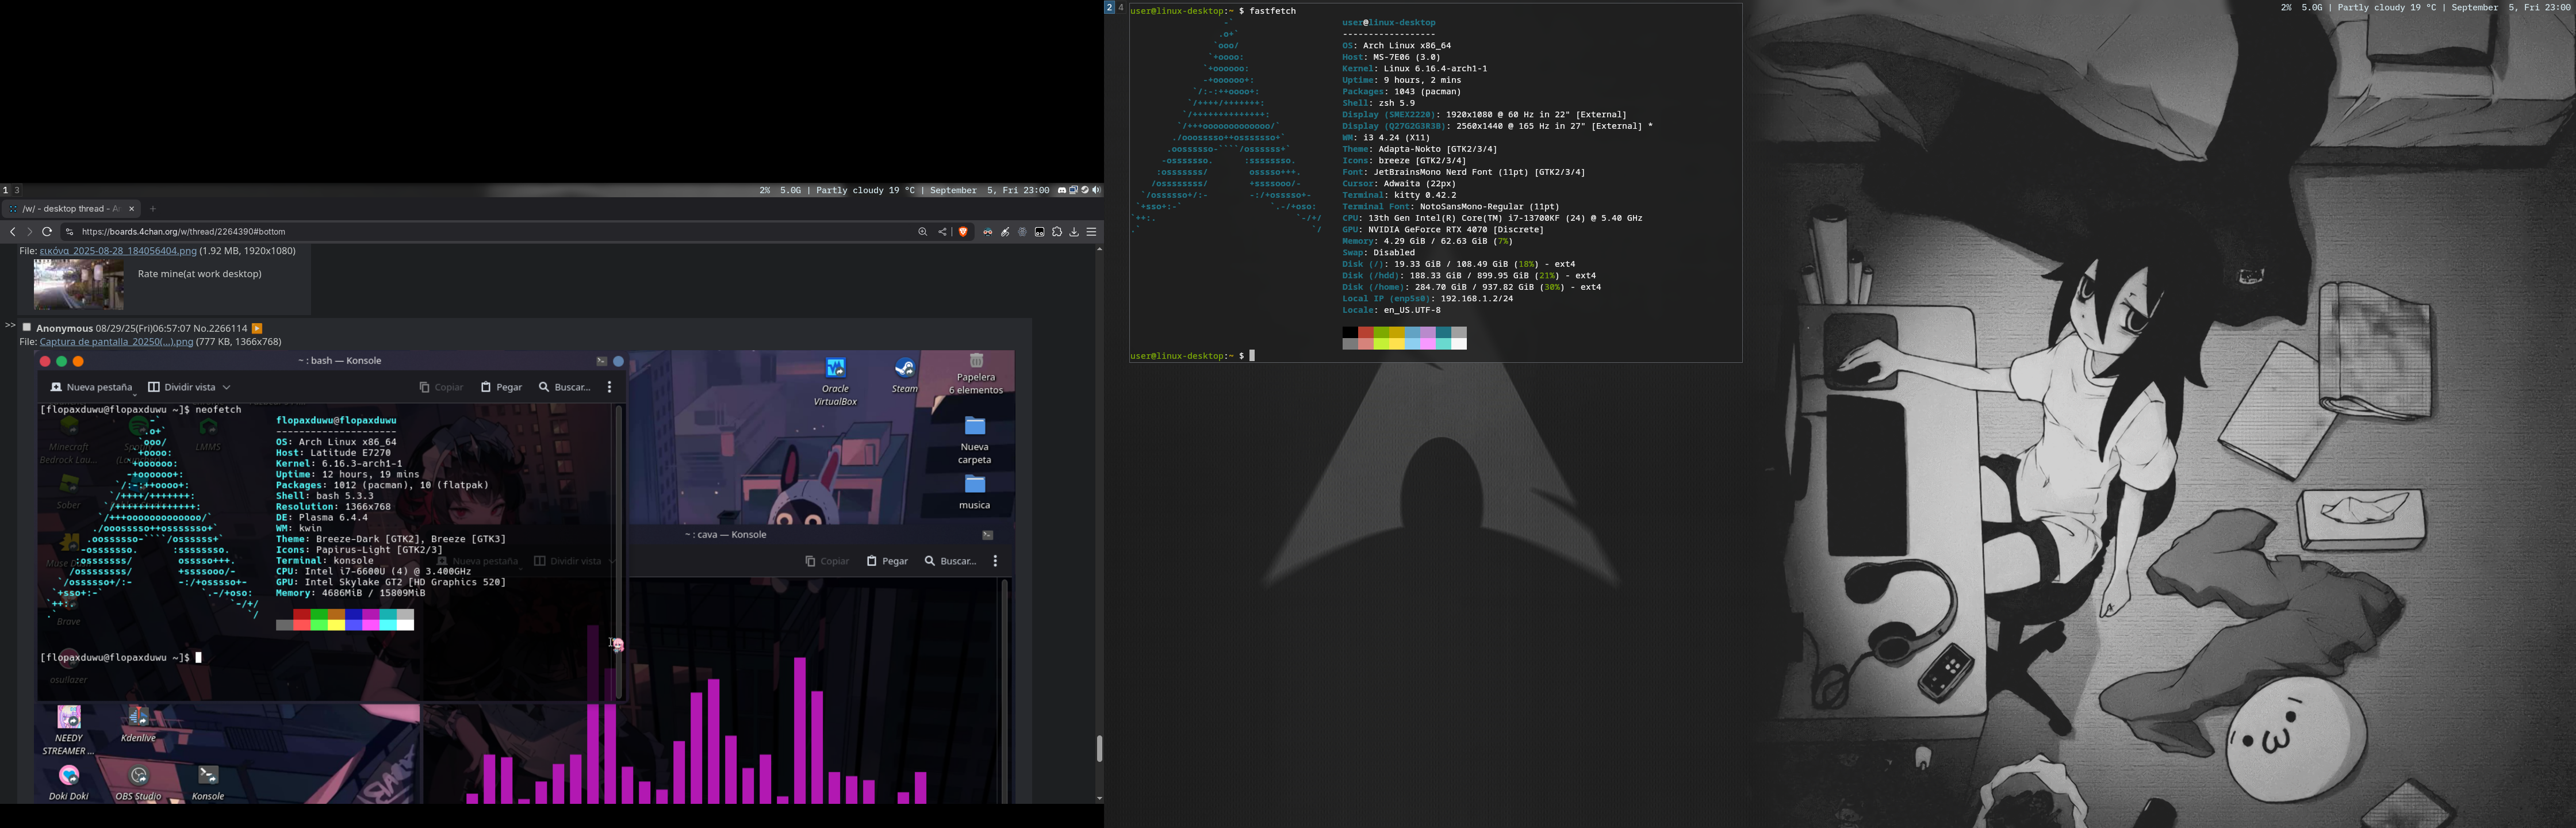This screenshot has width=2576, height=828.
Task: Click the zoom magnifier in address bar
Action: coord(923,232)
